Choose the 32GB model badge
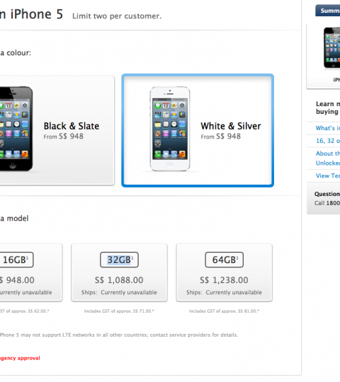 point(119,260)
